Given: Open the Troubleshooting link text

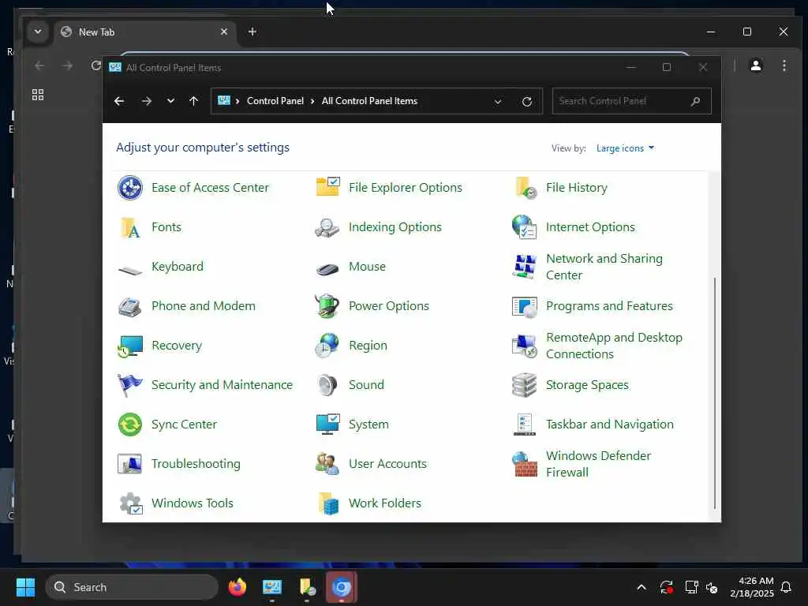Looking at the screenshot, I should (196, 464).
